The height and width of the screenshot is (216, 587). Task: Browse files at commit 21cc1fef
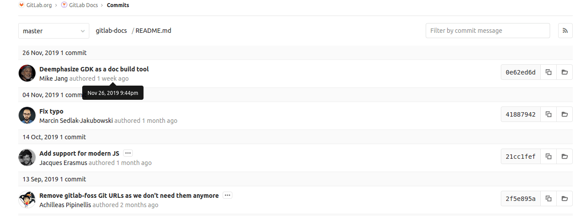coord(565,157)
